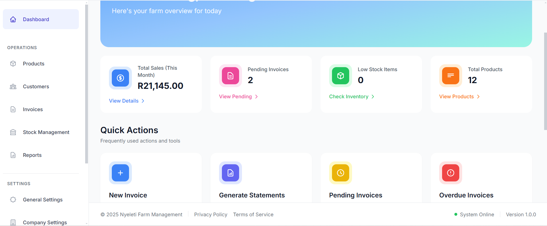The height and width of the screenshot is (226, 547).
Task: Click the yellow clock Pending Invoices icon
Action: [x=341, y=173]
